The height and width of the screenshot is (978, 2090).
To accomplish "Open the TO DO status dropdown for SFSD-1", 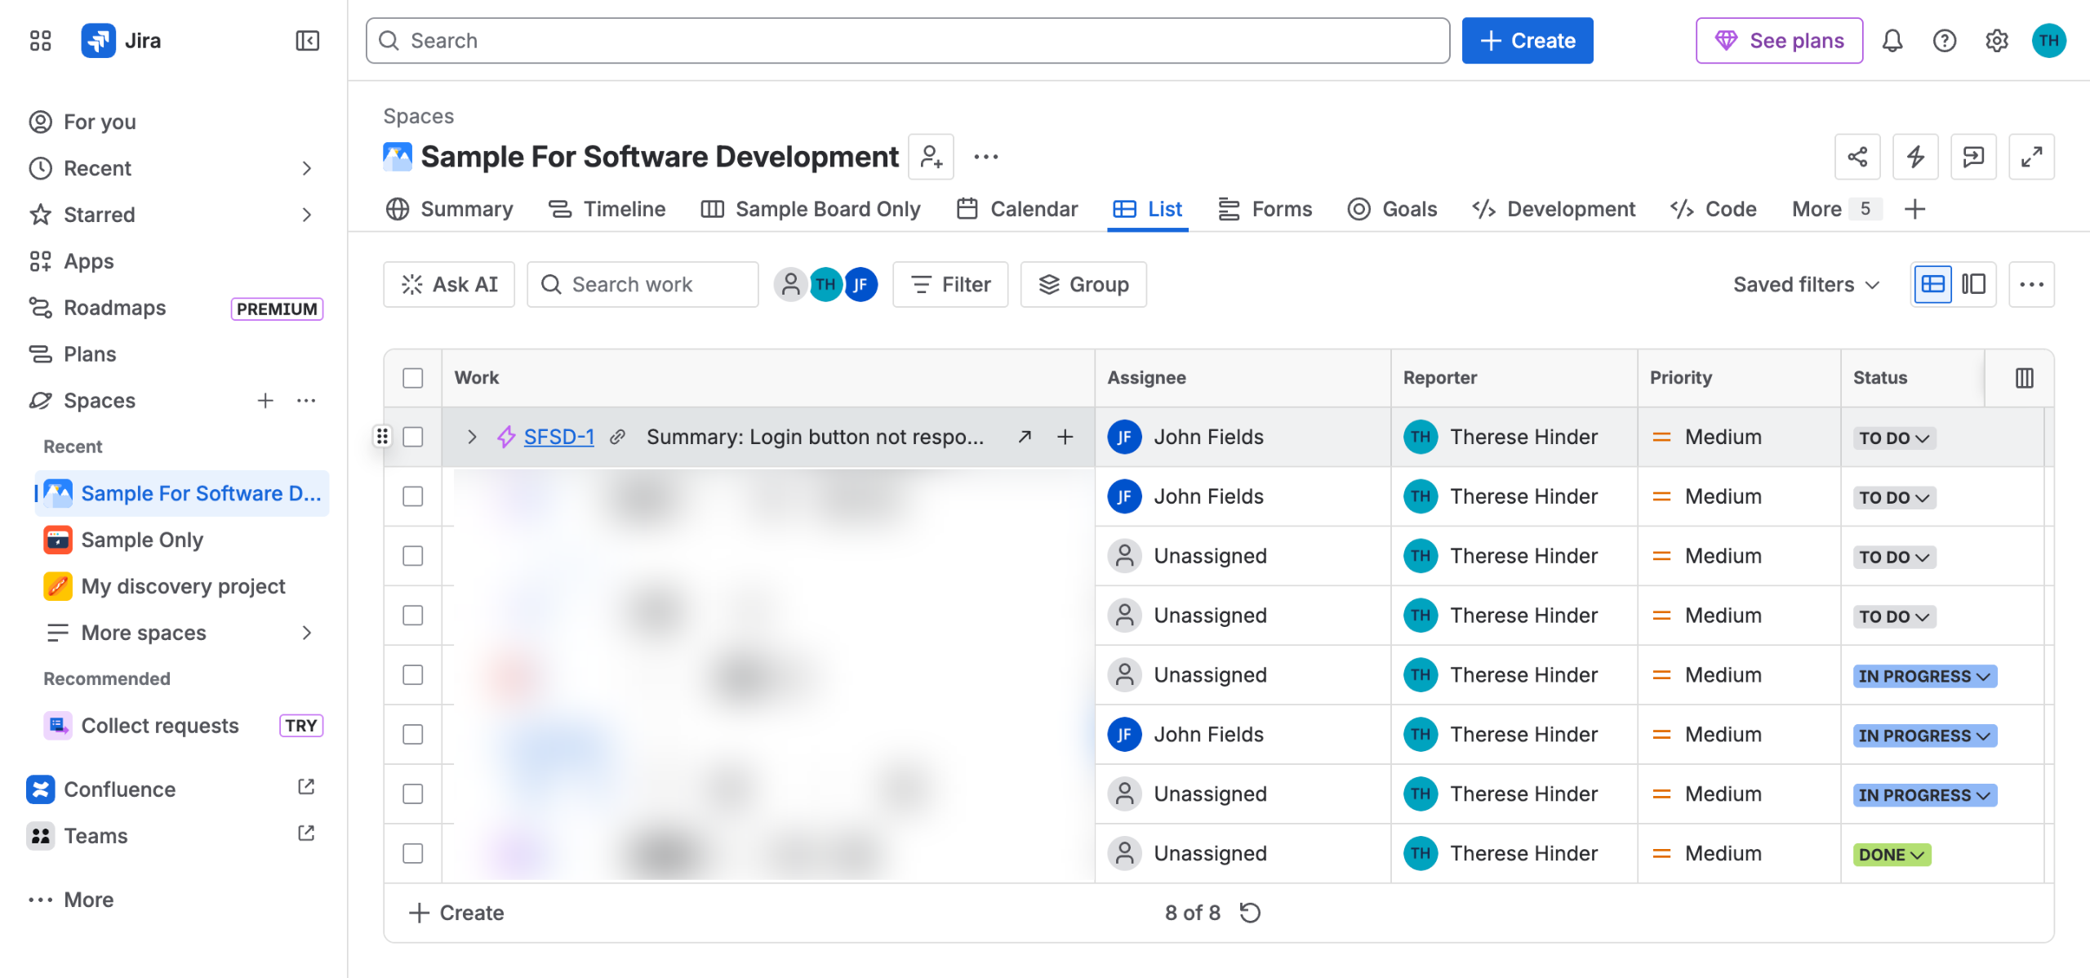I will click(x=1894, y=438).
